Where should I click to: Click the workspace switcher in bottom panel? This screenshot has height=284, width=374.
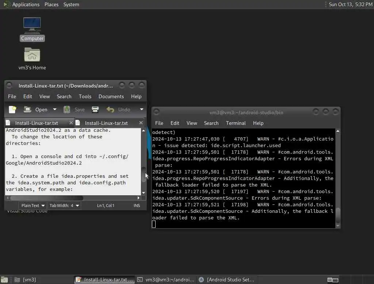click(333, 280)
